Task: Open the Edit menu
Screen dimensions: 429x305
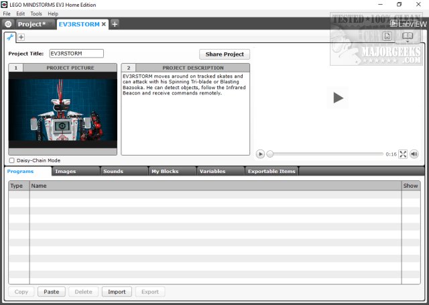Action: pyautogui.click(x=21, y=13)
